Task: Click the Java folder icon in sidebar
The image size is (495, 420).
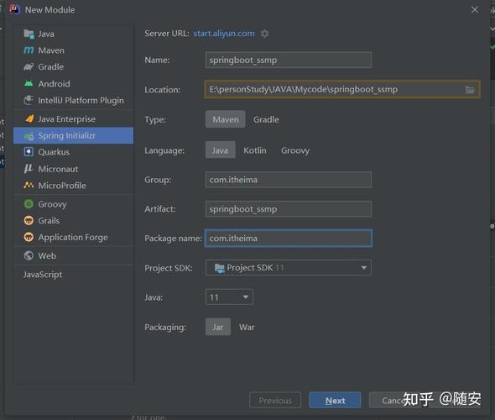Action: point(29,34)
